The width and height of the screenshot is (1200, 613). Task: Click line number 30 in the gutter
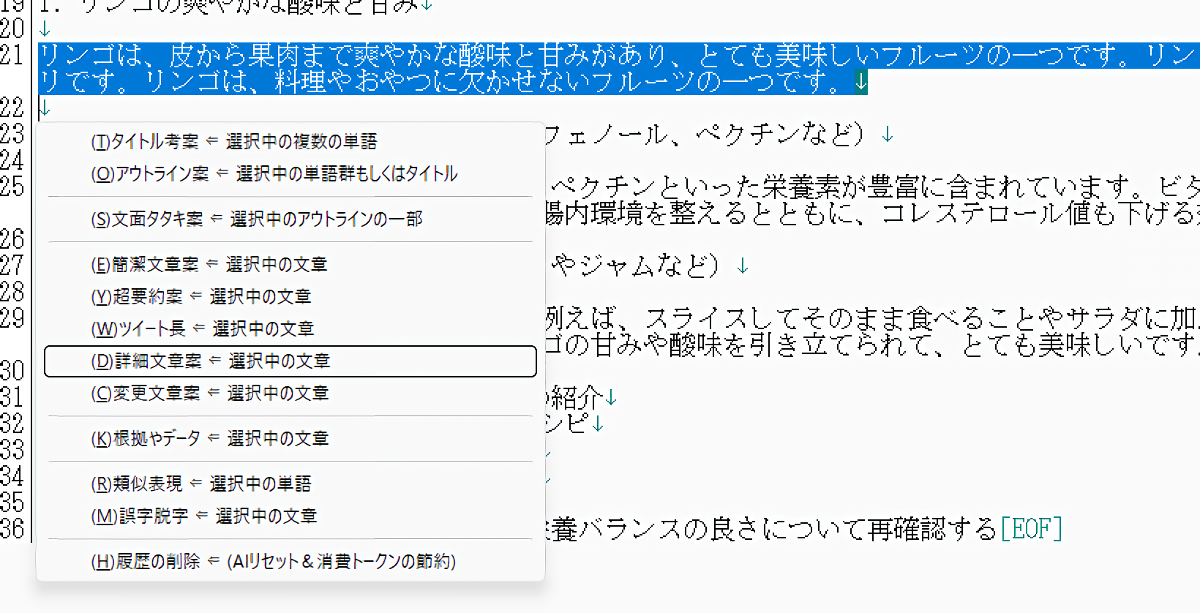(12, 371)
